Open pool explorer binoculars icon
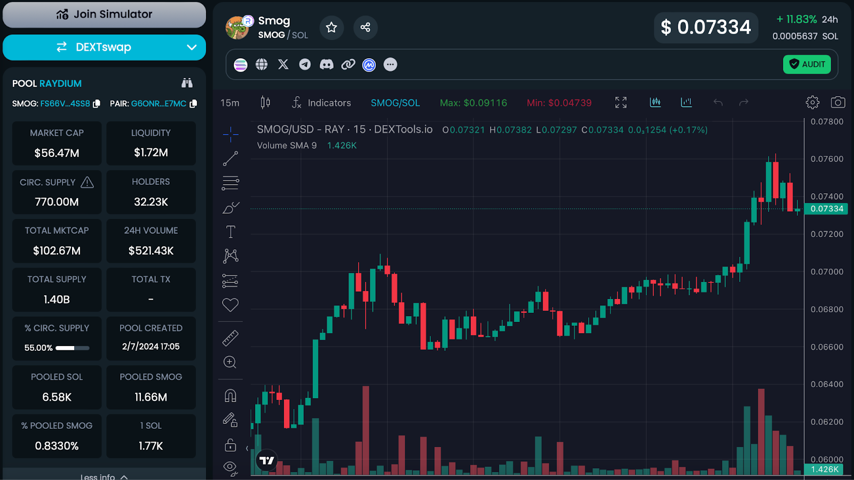 coord(187,83)
